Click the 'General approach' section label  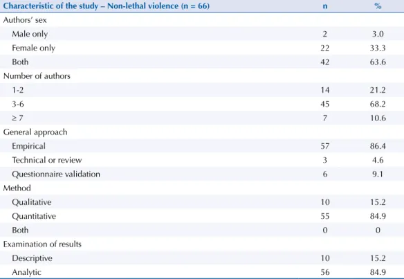pyautogui.click(x=35, y=132)
